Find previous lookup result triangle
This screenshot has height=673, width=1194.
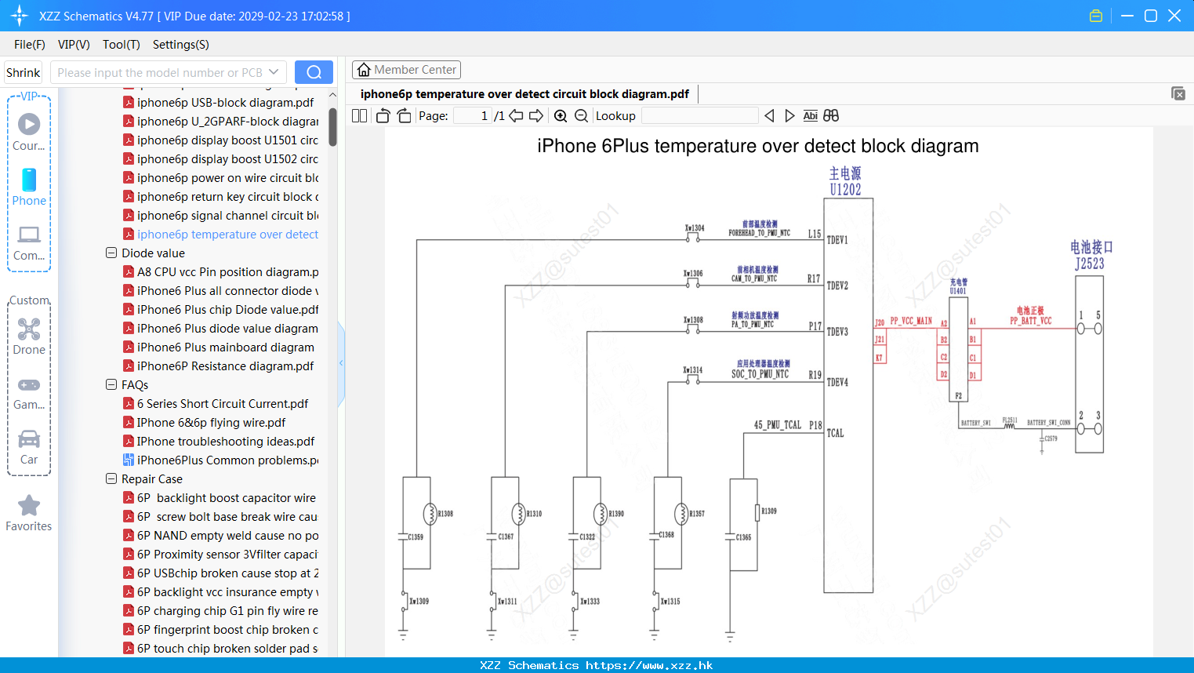point(769,116)
